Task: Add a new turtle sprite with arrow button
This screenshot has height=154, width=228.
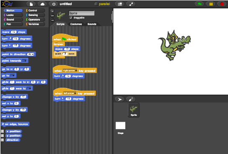Action: click(x=119, y=99)
